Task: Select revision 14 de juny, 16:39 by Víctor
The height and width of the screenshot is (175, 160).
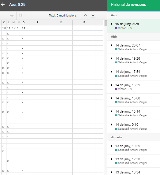Action: pyautogui.click(x=134, y=87)
